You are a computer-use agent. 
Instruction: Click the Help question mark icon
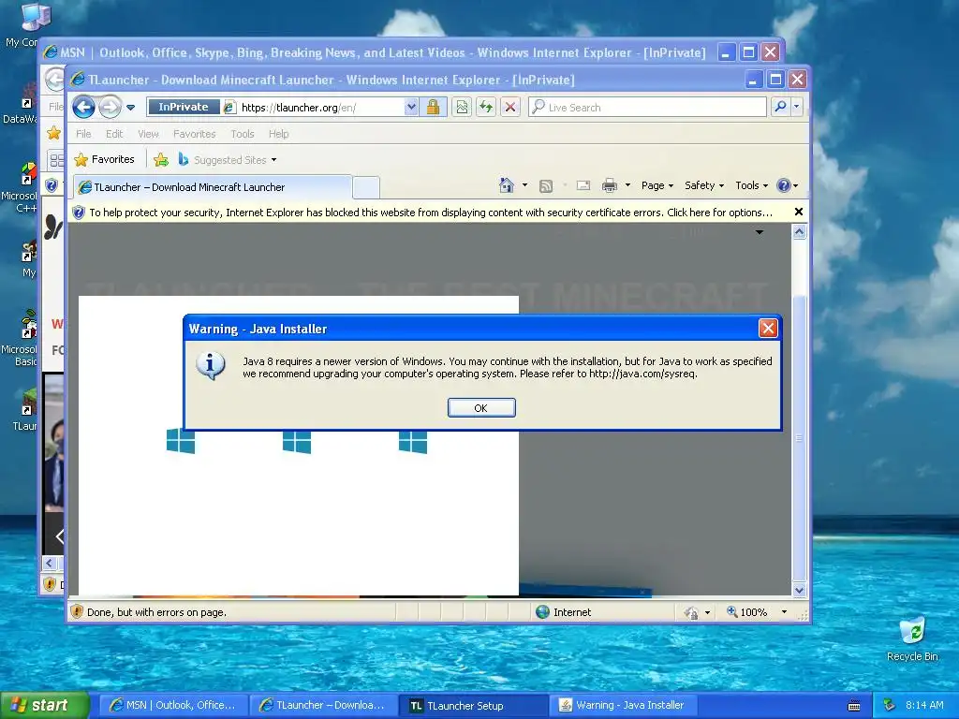(x=784, y=185)
